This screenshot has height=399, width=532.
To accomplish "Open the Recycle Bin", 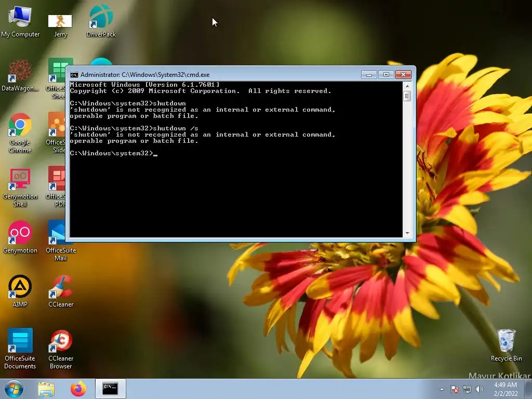I will coord(506,345).
